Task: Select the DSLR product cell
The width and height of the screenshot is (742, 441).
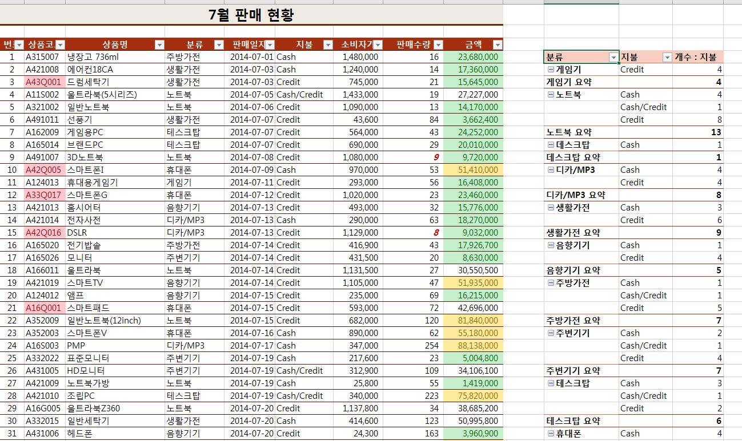Action: (x=115, y=233)
